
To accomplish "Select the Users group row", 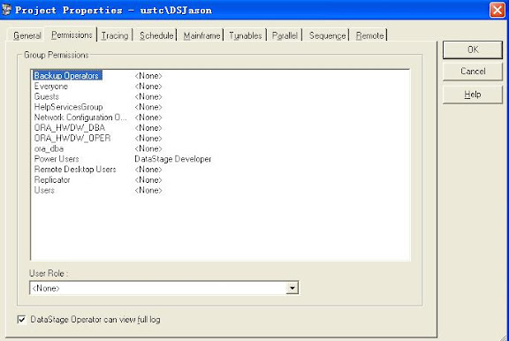I will click(x=44, y=190).
